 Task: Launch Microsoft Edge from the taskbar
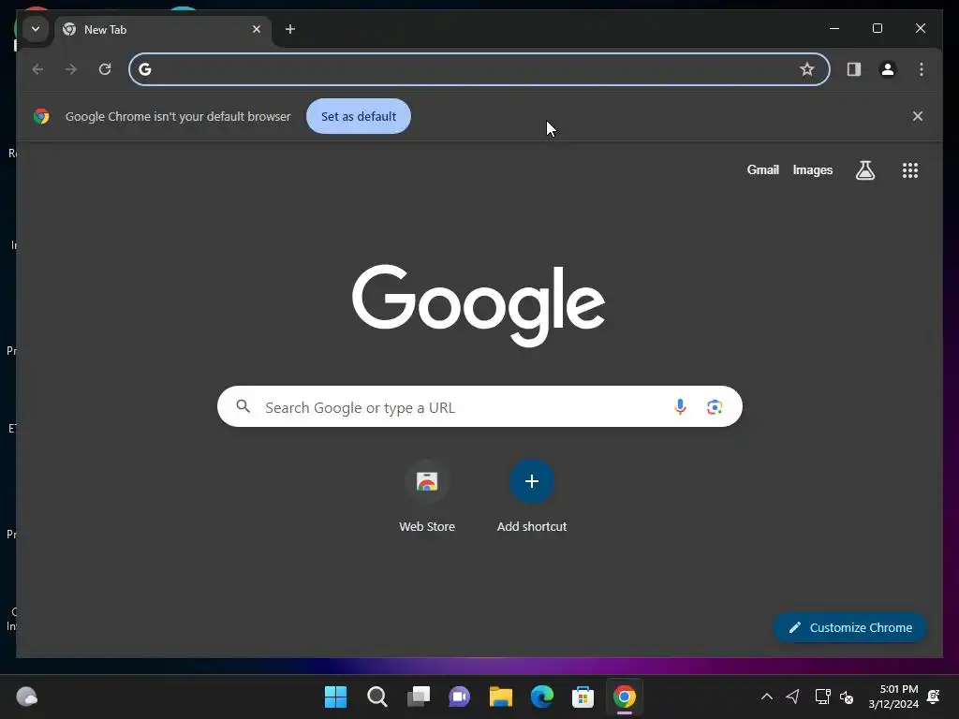point(542,697)
